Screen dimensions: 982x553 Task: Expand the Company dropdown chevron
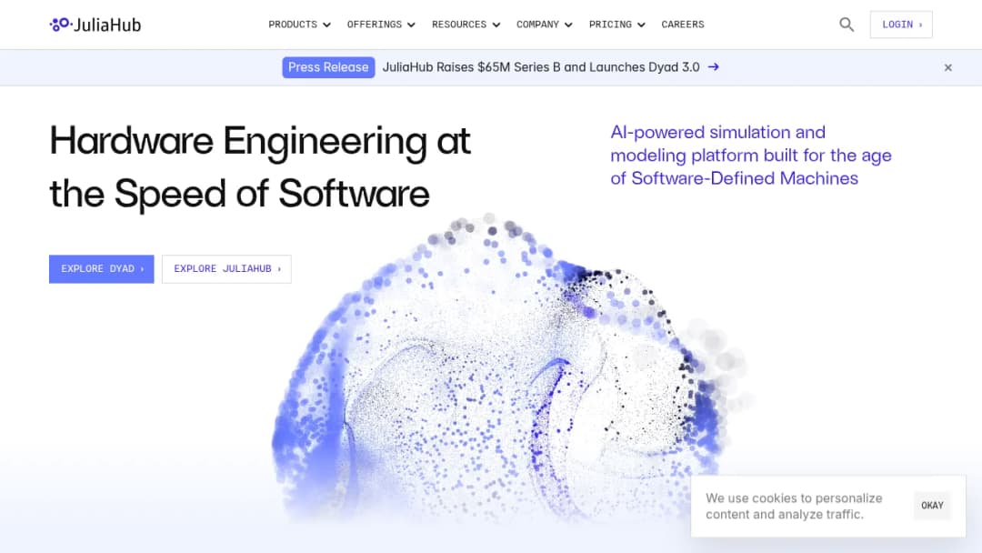point(568,25)
